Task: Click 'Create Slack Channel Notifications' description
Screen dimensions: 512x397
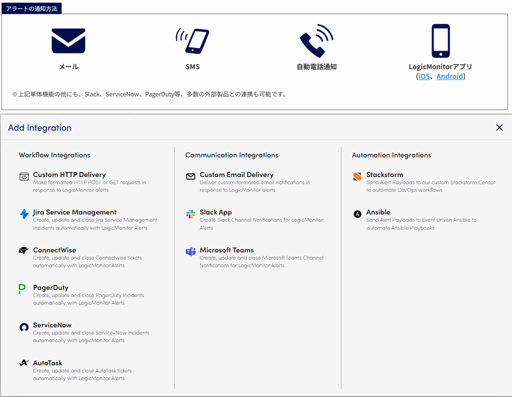Action: pyautogui.click(x=261, y=224)
